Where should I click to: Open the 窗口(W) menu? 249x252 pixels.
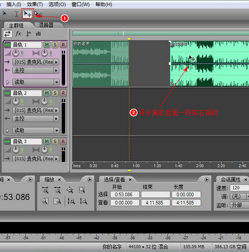point(81,5)
